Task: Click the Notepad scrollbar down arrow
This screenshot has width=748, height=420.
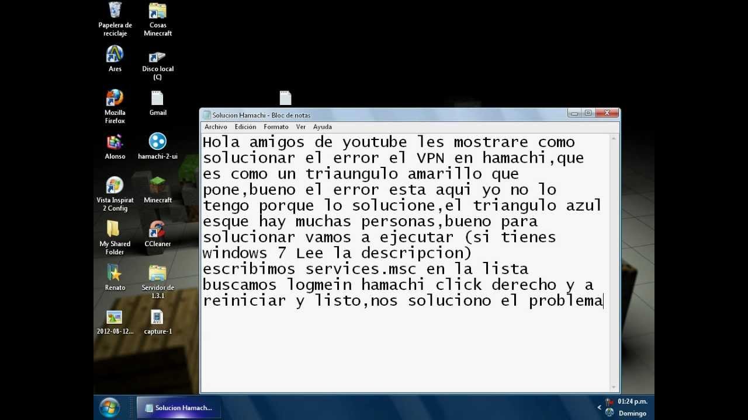Action: (x=614, y=387)
